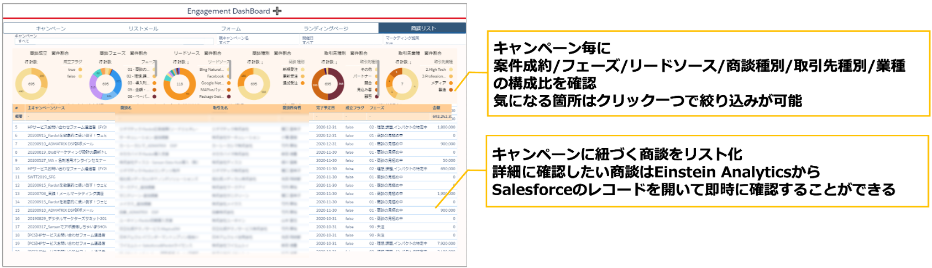Filter by true in 成立フラグ legend

(74, 70)
